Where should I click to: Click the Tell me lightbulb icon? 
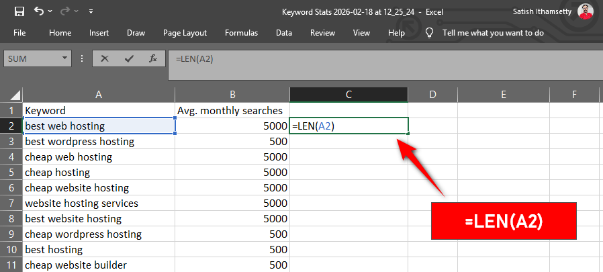[x=430, y=33]
